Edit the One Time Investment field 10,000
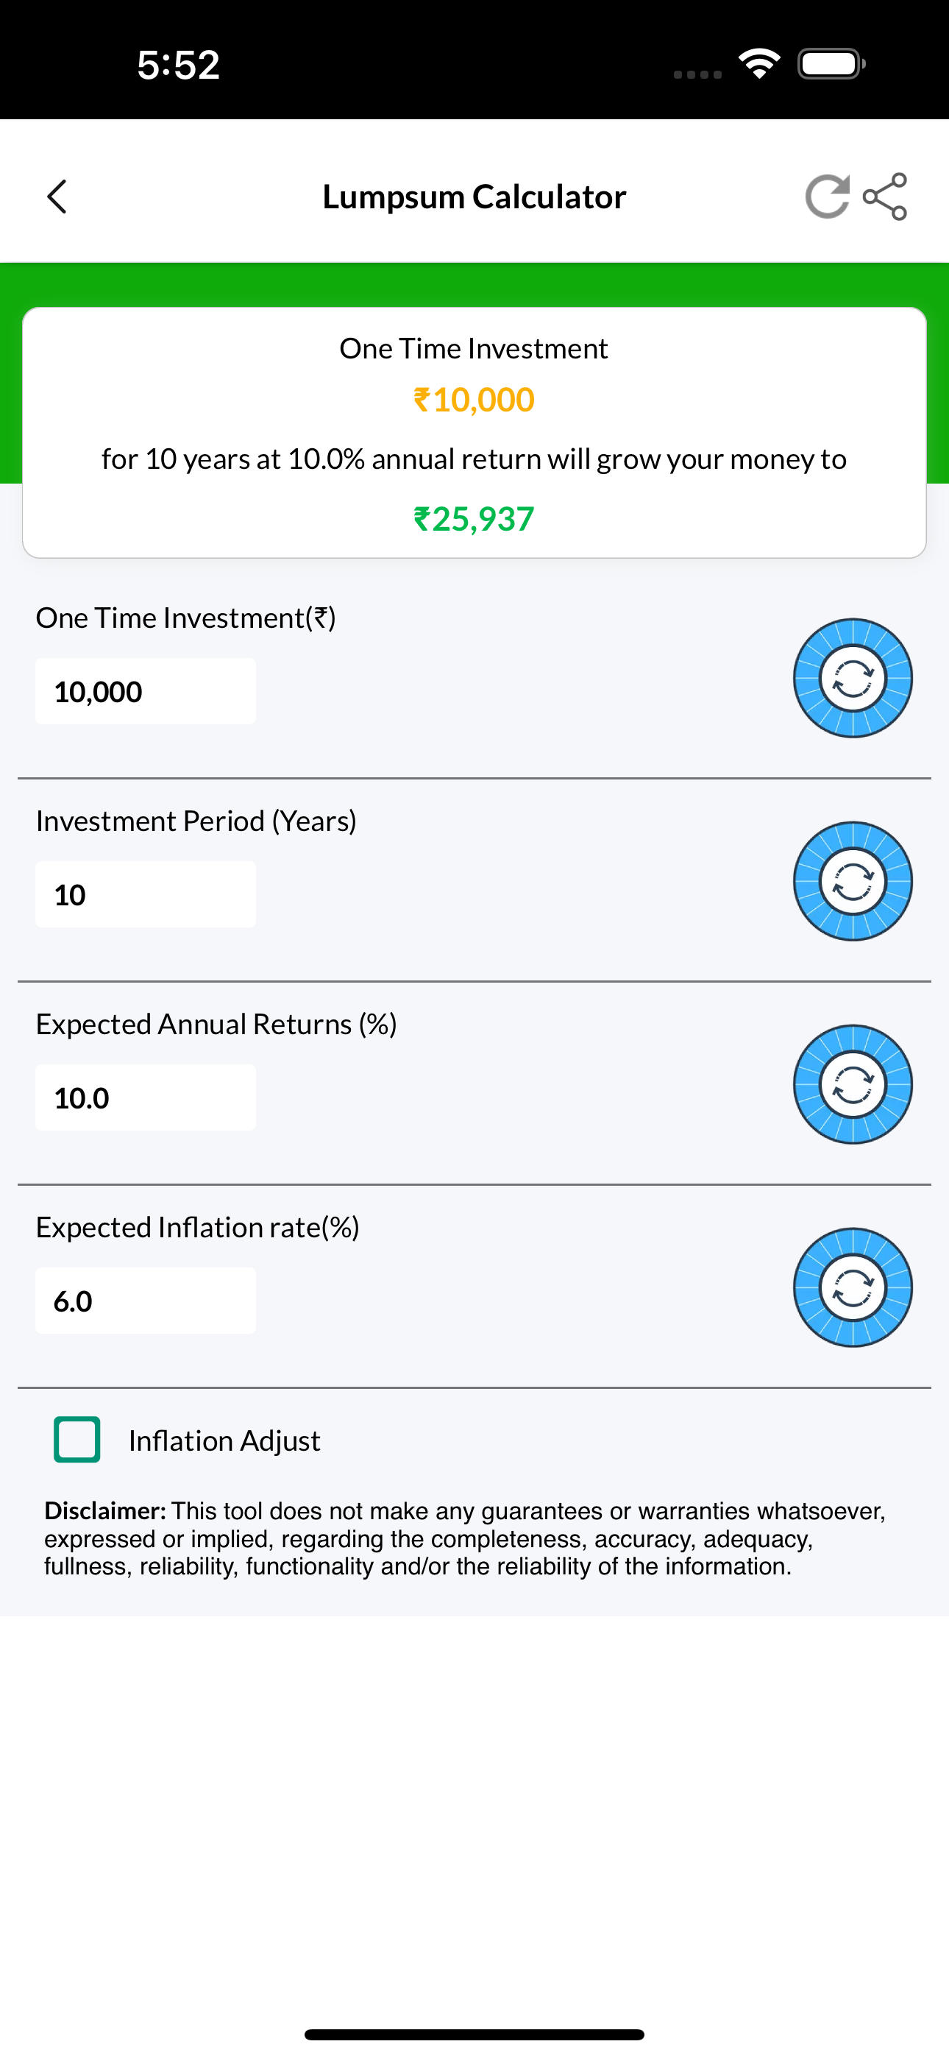Image resolution: width=949 pixels, height=2058 pixels. (146, 691)
